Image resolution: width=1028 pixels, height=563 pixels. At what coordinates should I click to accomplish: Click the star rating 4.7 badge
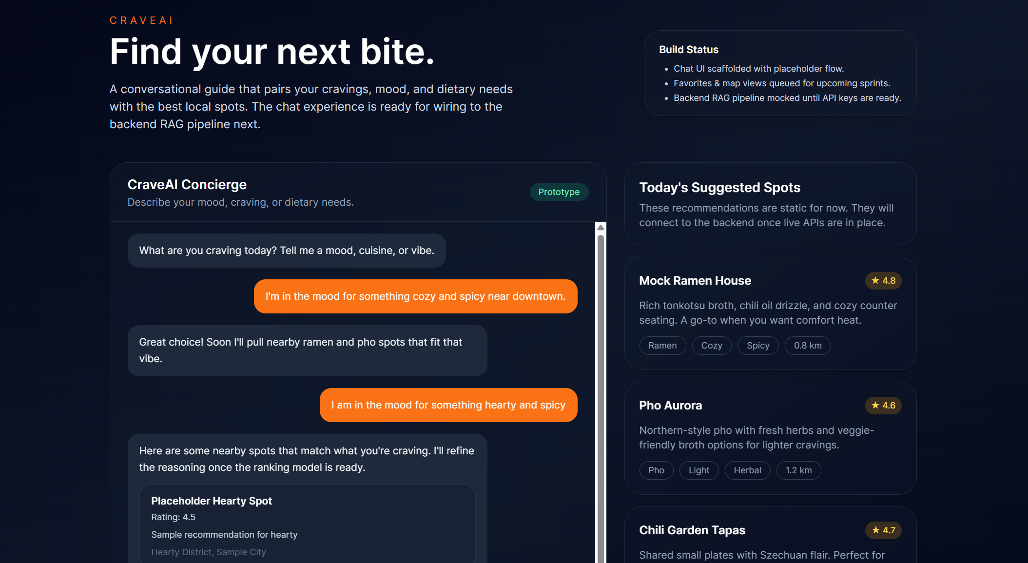point(883,530)
